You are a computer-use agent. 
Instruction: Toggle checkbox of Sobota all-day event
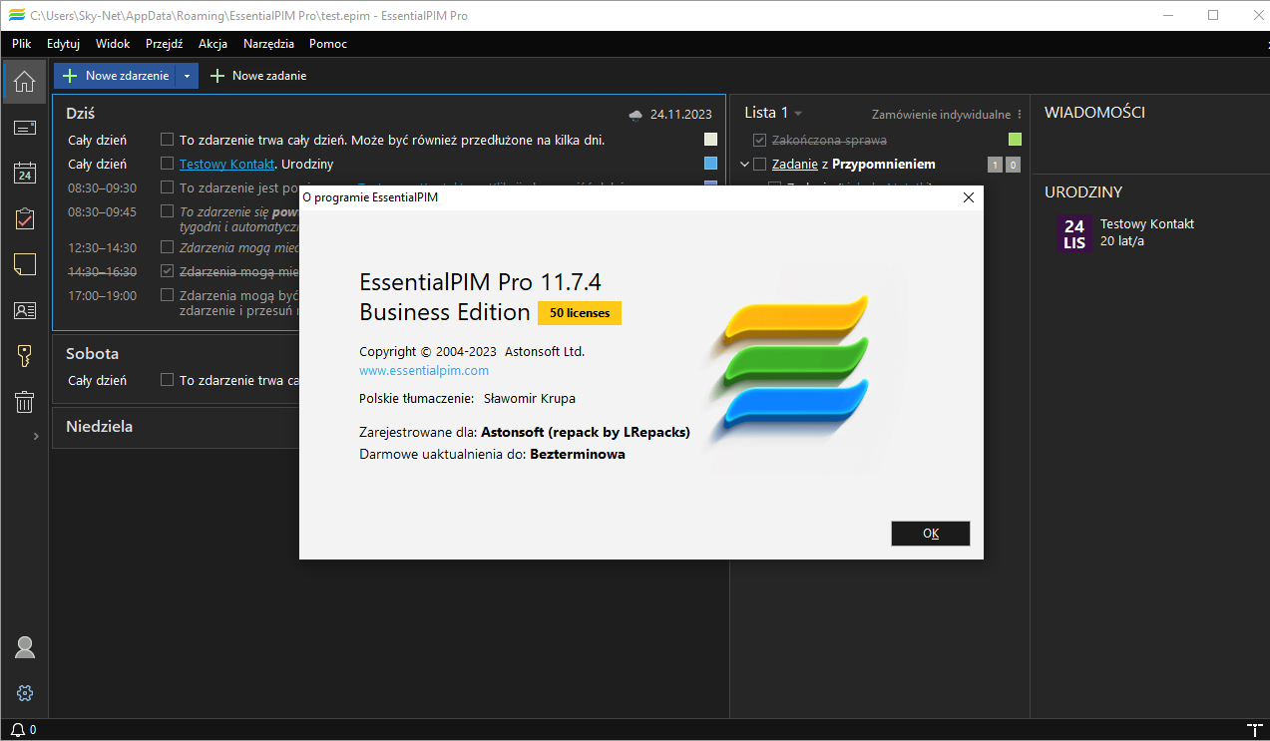(x=168, y=381)
